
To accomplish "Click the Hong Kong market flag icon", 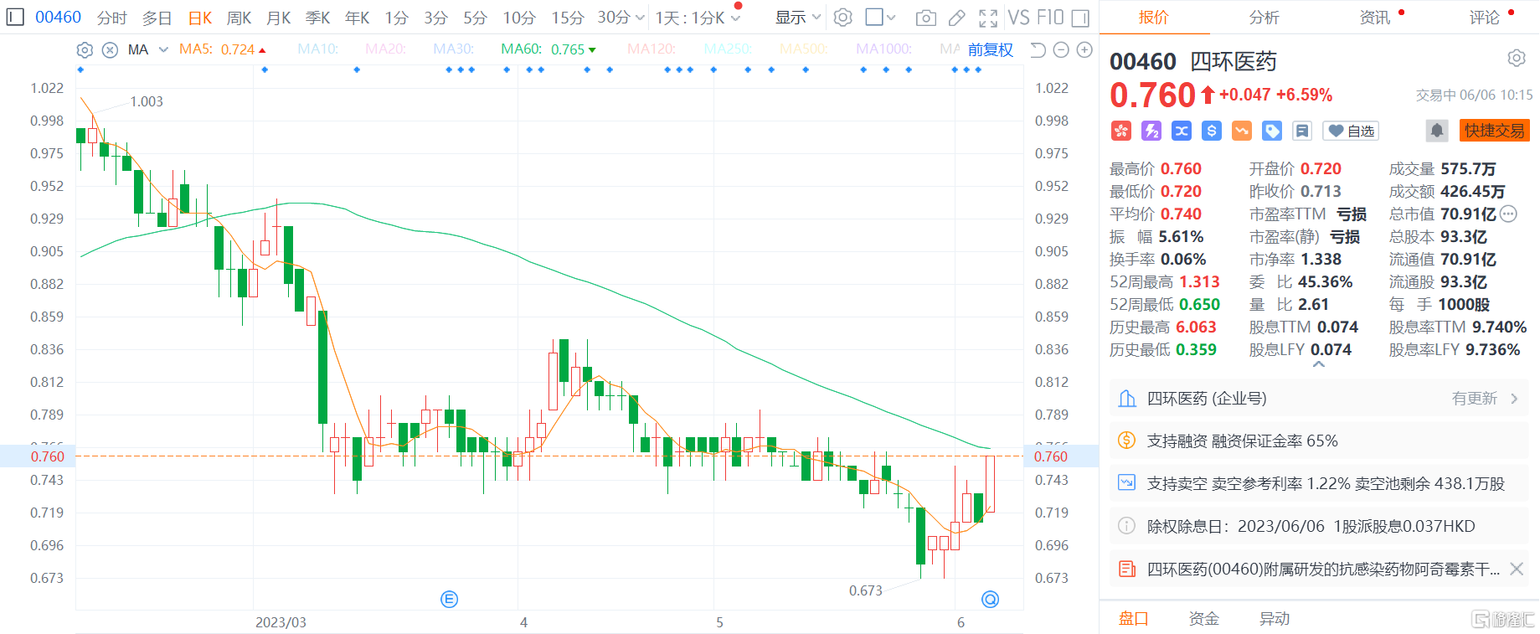I will [x=1121, y=131].
